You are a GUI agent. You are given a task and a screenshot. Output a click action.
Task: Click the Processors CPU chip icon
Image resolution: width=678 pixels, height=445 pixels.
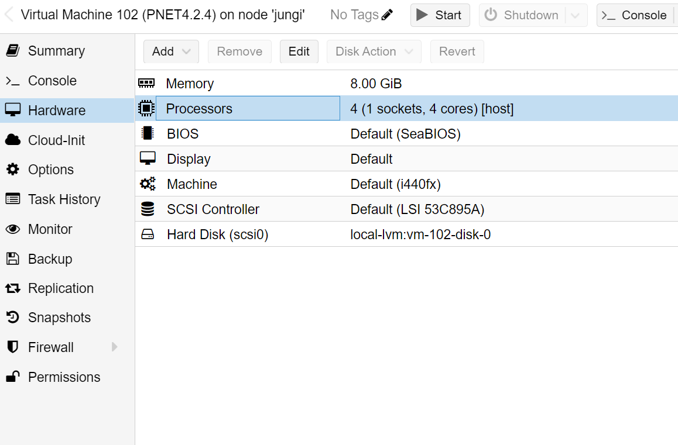pyautogui.click(x=146, y=109)
